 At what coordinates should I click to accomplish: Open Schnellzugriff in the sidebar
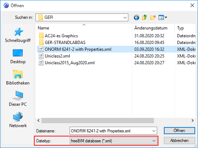(18, 35)
